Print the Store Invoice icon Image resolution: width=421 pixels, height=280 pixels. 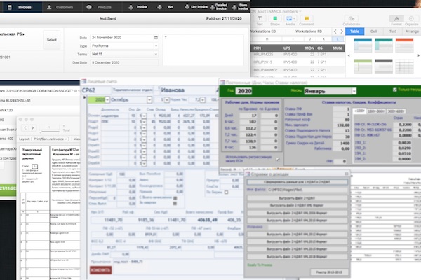(234, 7)
